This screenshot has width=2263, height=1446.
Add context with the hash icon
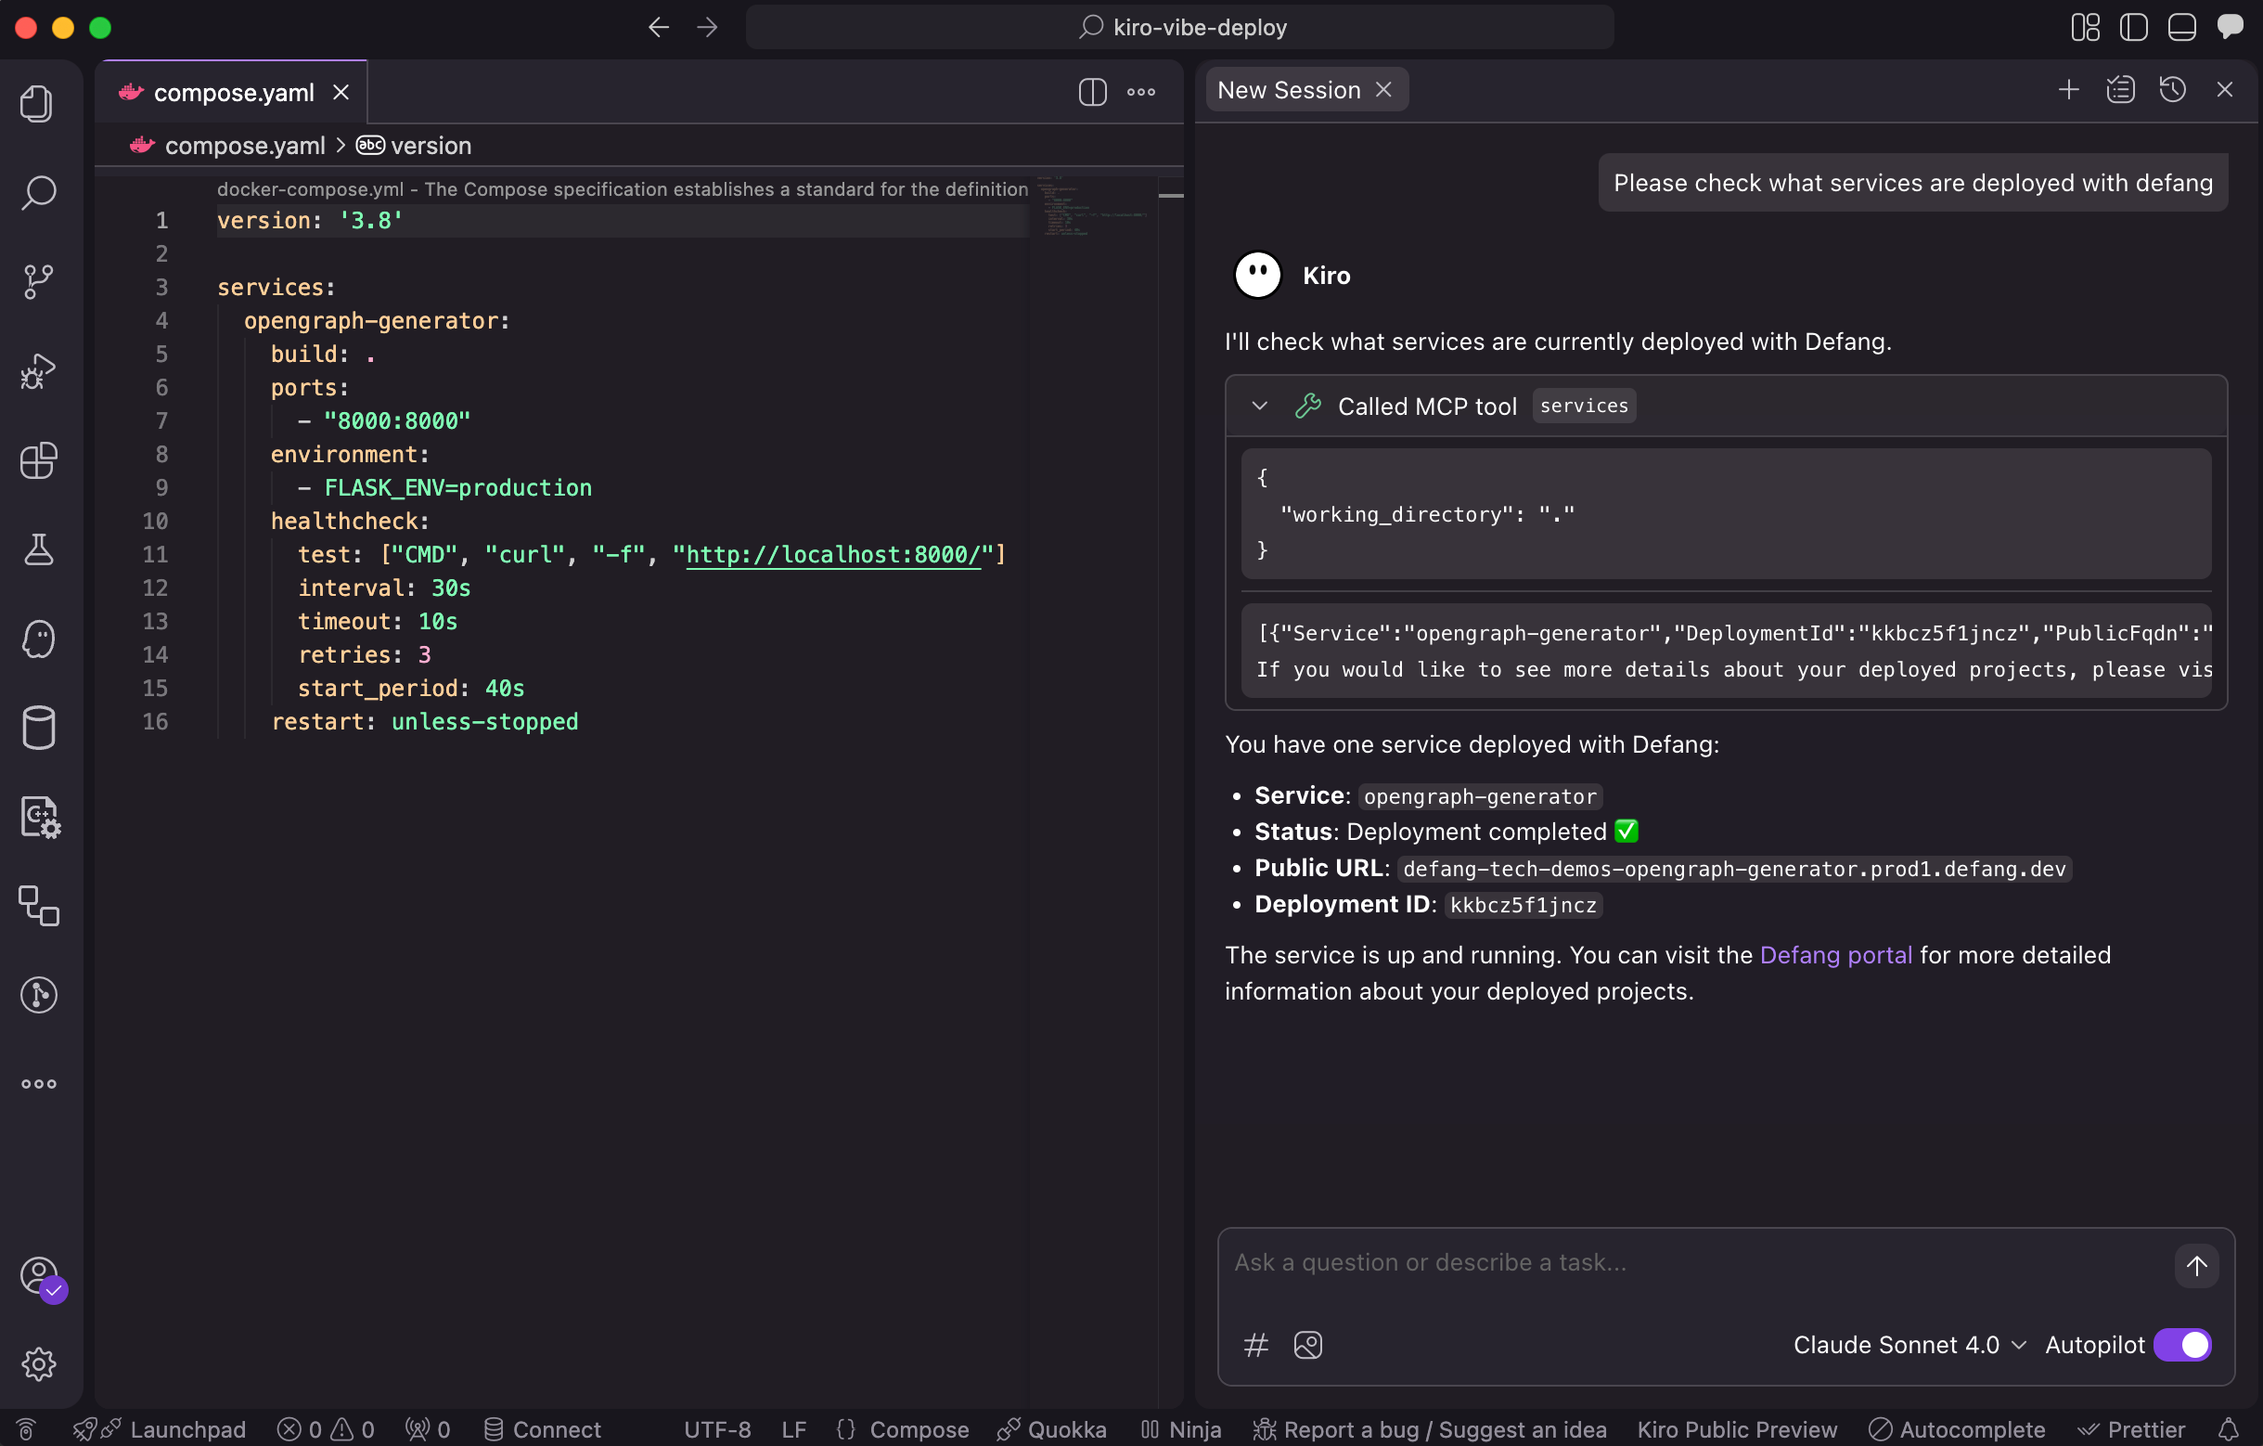click(1255, 1346)
